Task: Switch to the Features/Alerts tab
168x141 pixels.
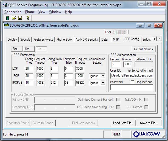Action: pos(43,40)
